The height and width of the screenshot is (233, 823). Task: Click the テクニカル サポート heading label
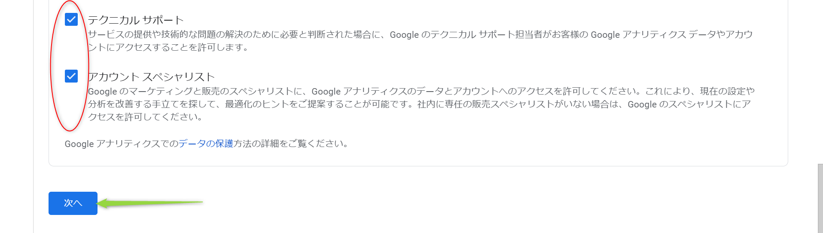click(x=136, y=20)
